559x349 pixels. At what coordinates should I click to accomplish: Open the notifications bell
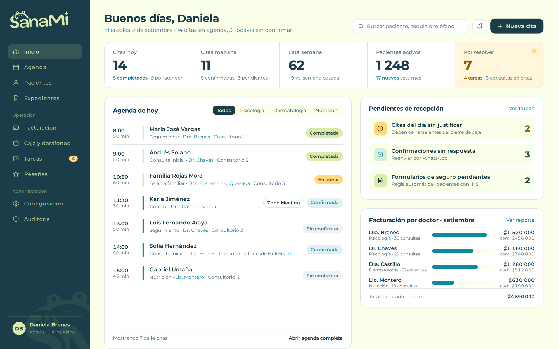479,26
